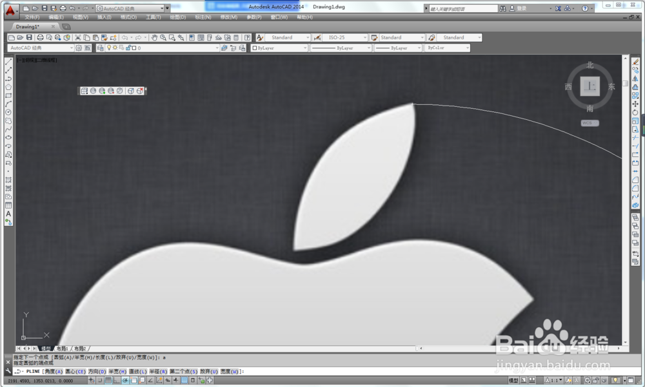Toggle Dynamic Input in status bar

click(168, 381)
